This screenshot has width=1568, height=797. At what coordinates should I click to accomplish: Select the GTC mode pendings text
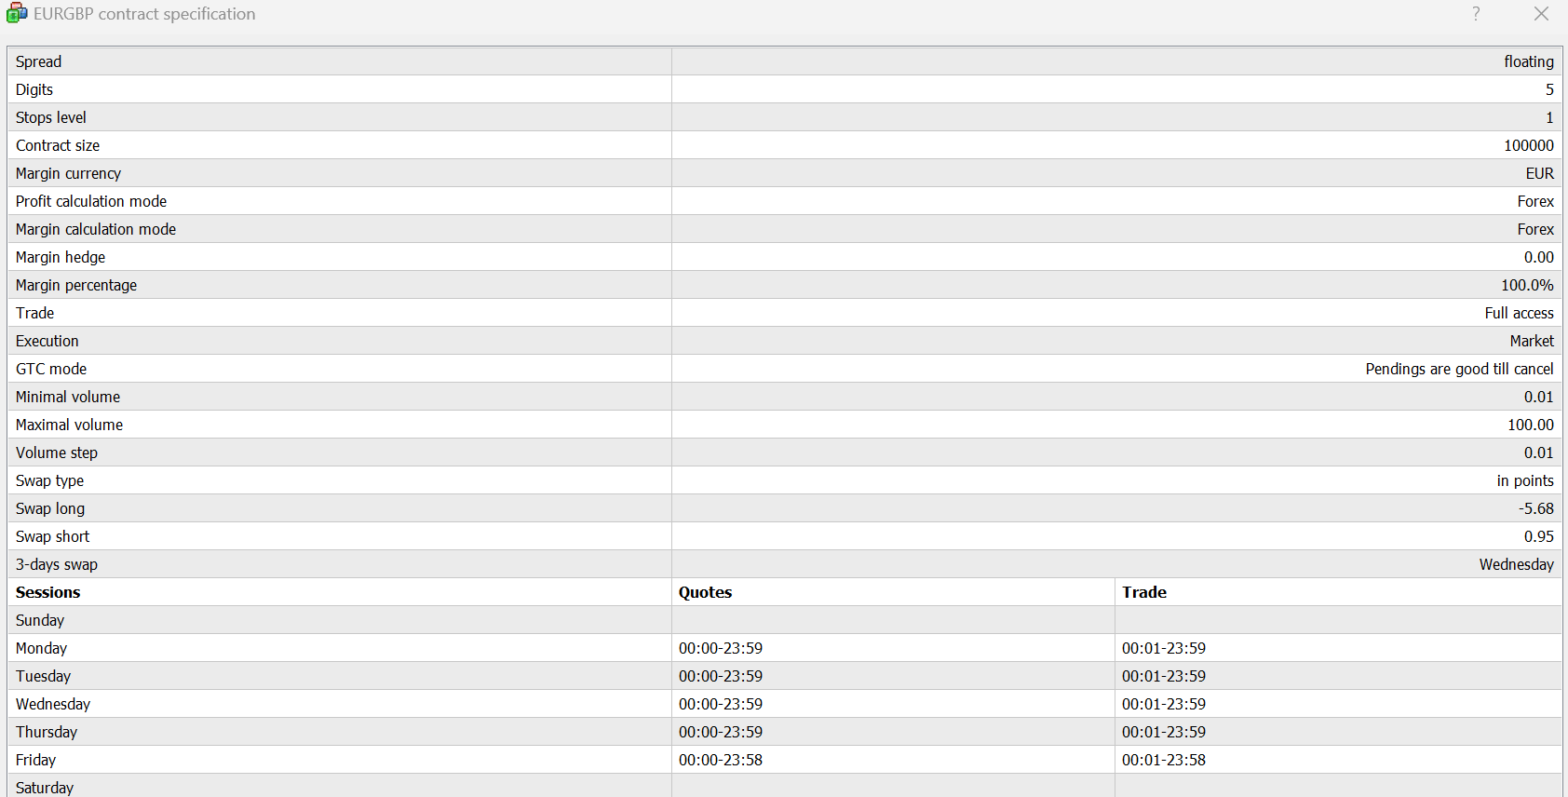(x=1458, y=369)
